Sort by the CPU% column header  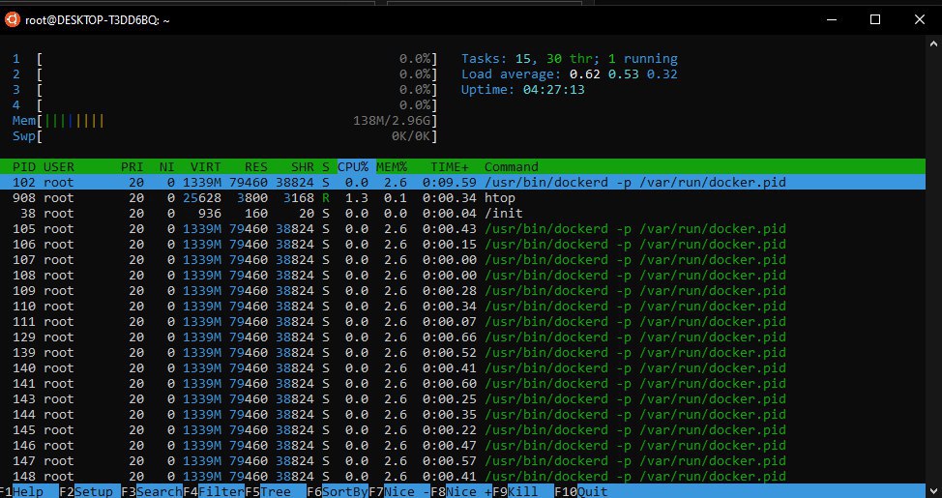[353, 166]
